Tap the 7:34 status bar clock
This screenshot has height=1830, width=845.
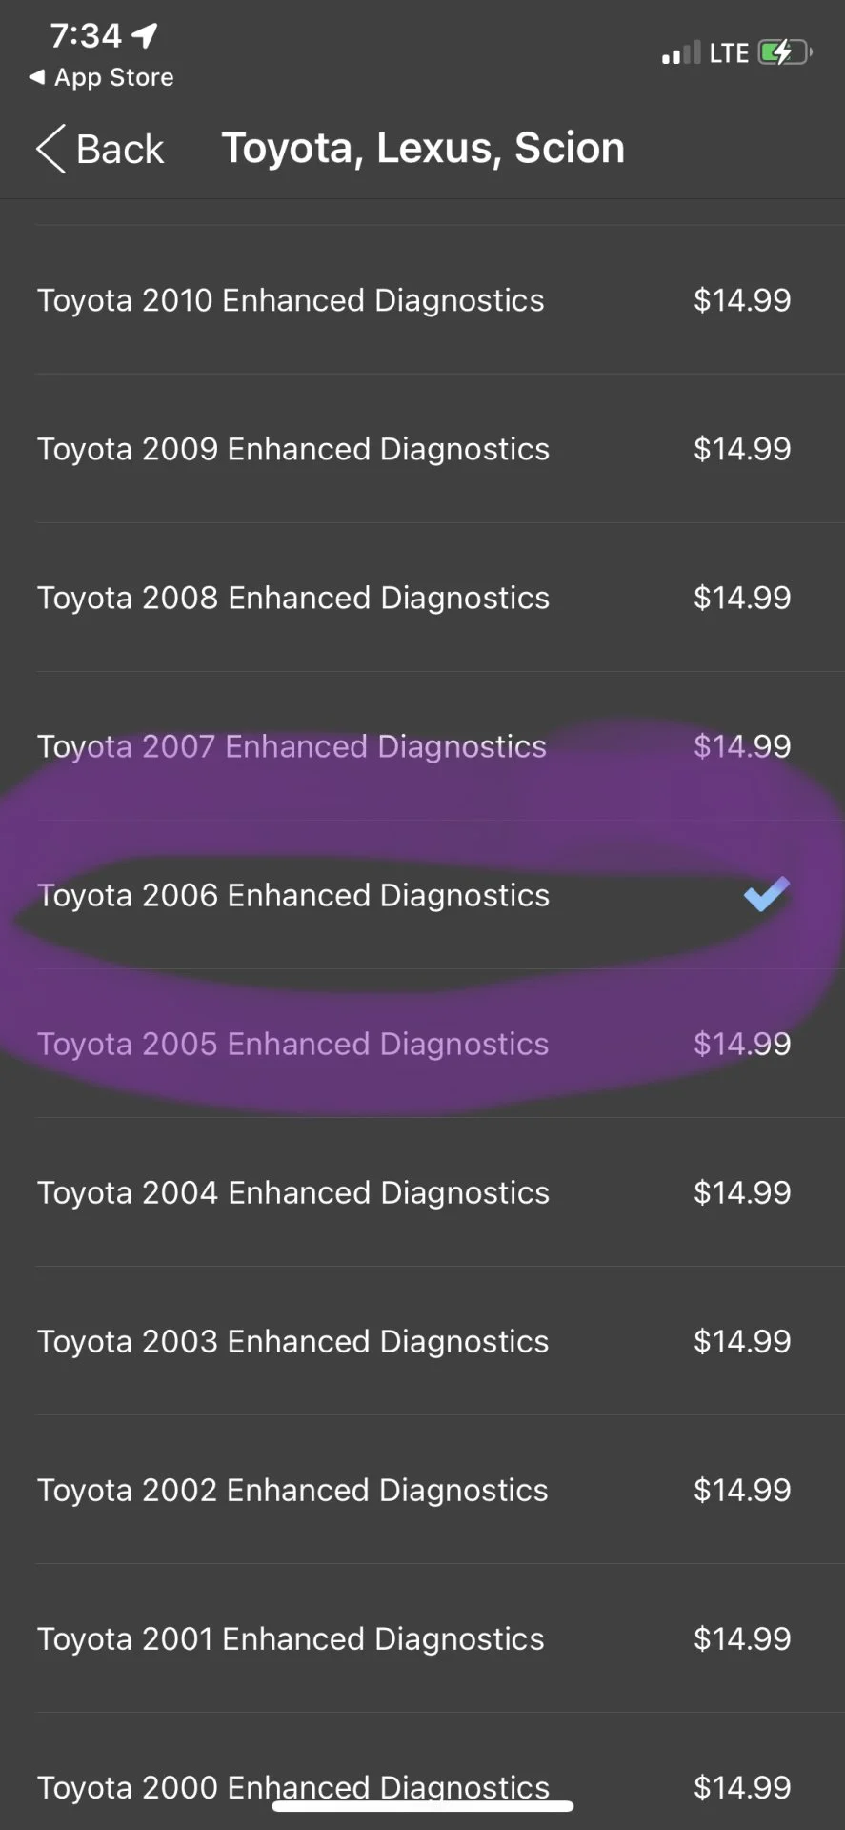pyautogui.click(x=86, y=35)
